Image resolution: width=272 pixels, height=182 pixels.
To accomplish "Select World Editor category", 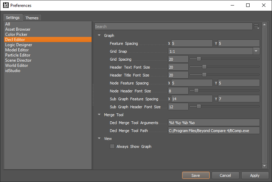I will coord(48,65).
